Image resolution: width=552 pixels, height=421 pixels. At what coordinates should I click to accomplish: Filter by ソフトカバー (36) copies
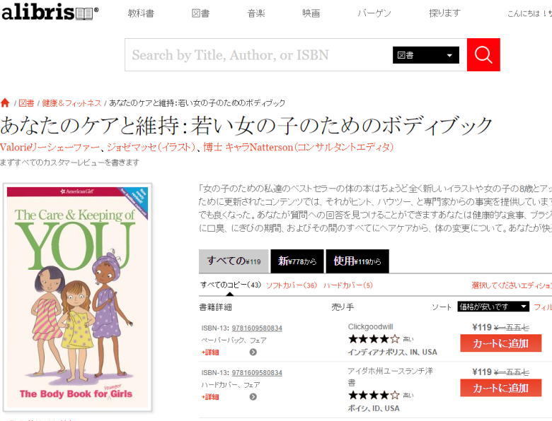click(x=291, y=285)
